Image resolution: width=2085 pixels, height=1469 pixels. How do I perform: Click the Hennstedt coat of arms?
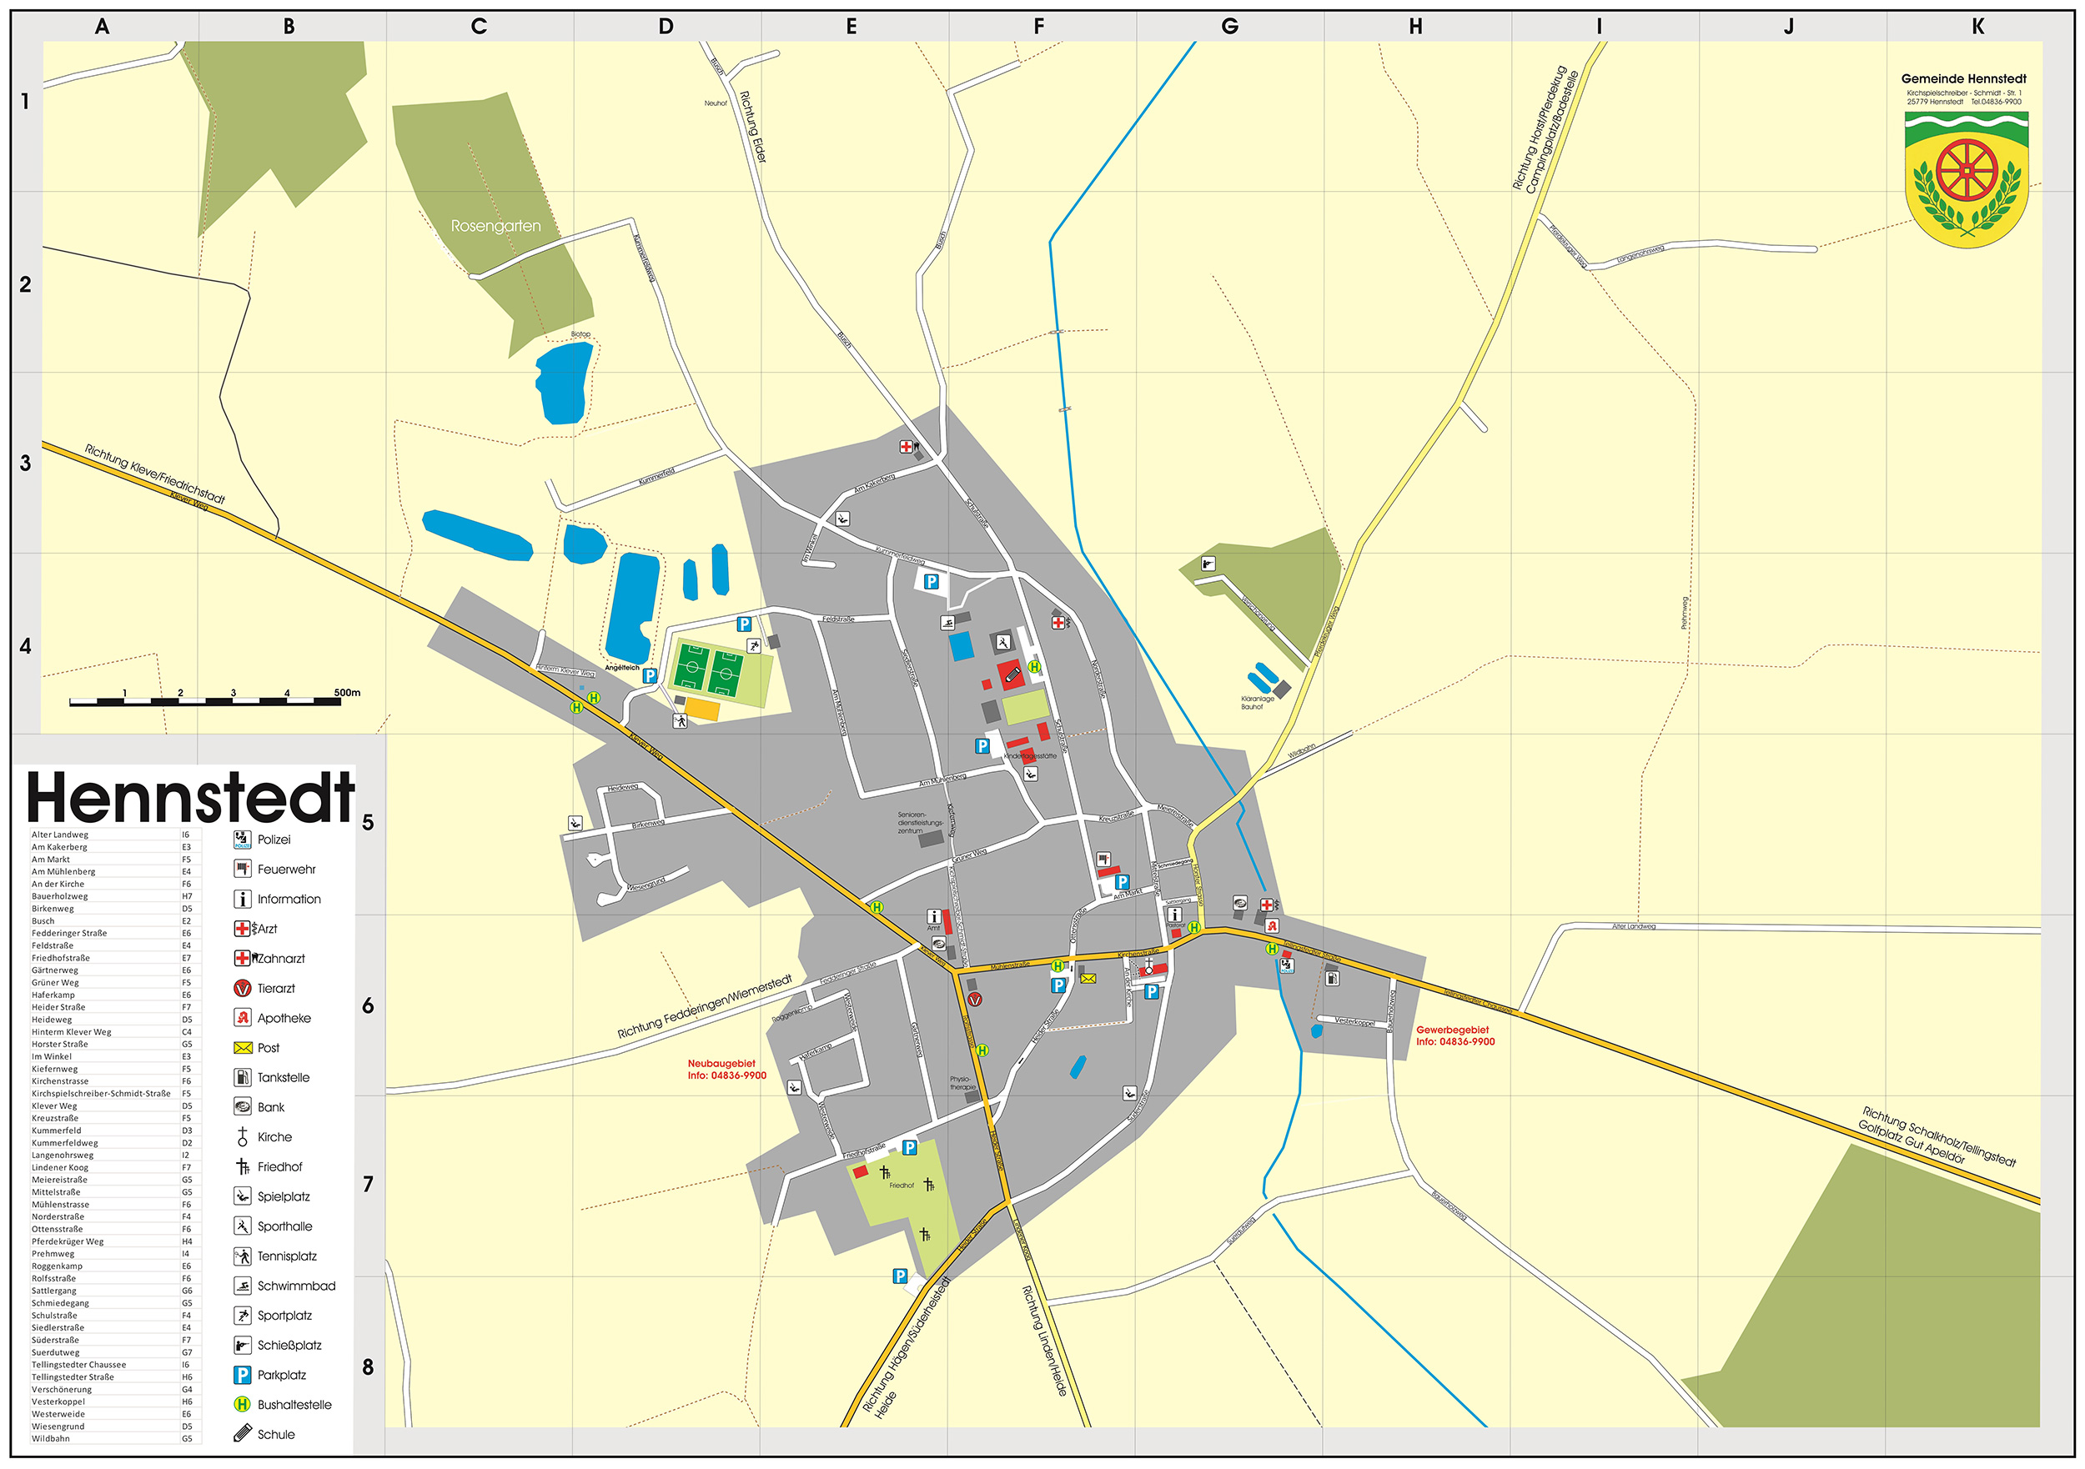click(x=1966, y=179)
